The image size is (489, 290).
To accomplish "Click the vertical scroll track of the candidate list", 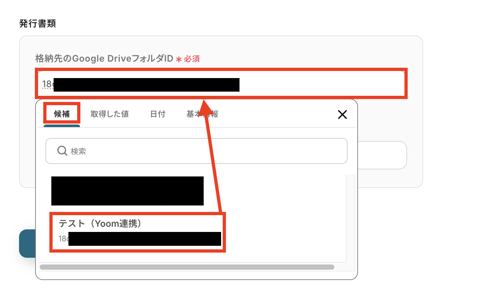I will click(351, 218).
